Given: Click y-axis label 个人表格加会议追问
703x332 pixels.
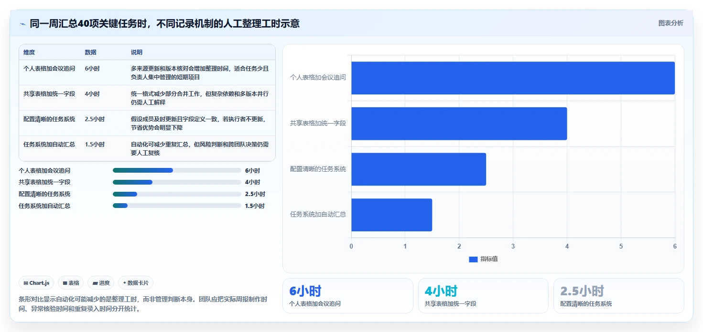Looking at the screenshot, I should tap(318, 77).
